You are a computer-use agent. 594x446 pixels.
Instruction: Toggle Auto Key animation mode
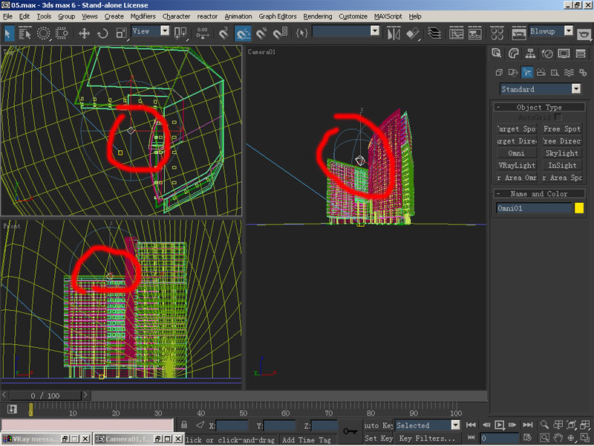click(378, 426)
